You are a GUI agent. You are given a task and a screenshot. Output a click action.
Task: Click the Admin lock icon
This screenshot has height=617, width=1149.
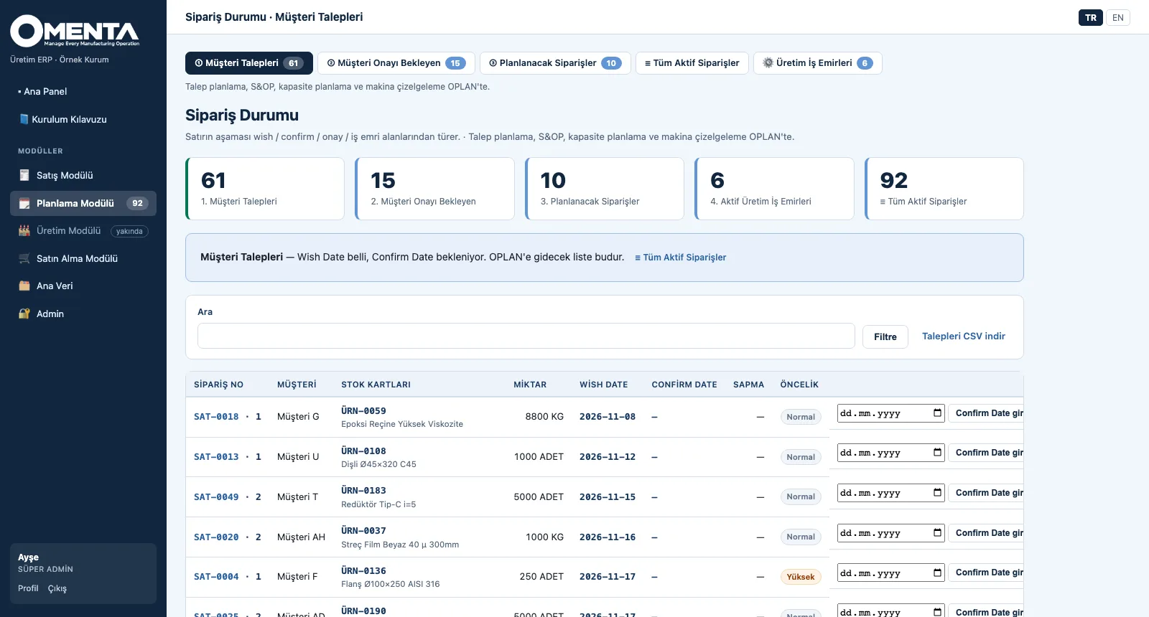click(x=24, y=314)
